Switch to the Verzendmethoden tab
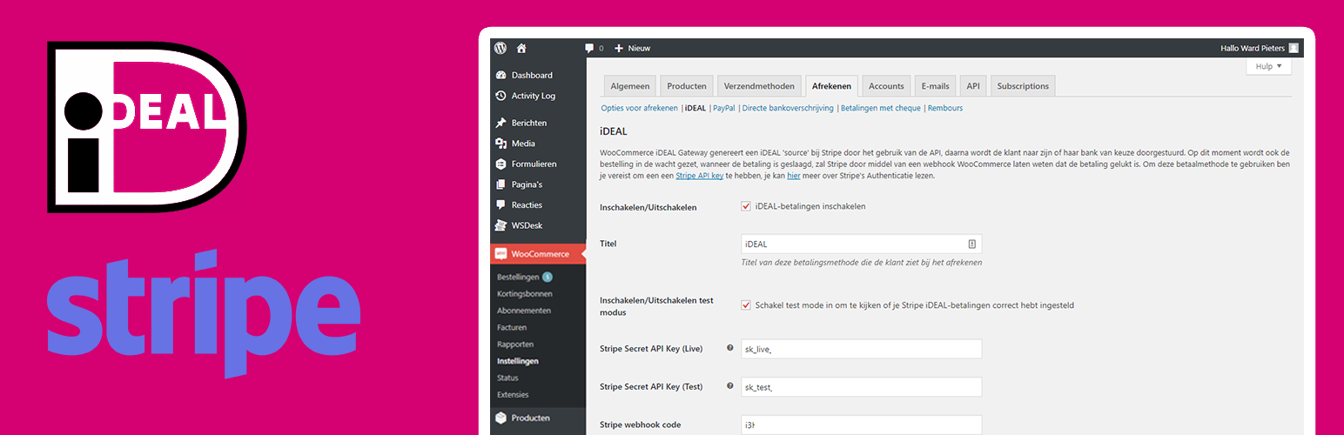This screenshot has width=1344, height=435. click(x=759, y=86)
